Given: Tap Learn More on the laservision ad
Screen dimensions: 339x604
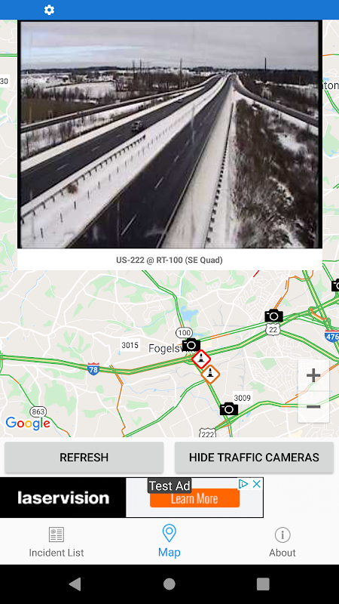Looking at the screenshot, I should point(194,499).
